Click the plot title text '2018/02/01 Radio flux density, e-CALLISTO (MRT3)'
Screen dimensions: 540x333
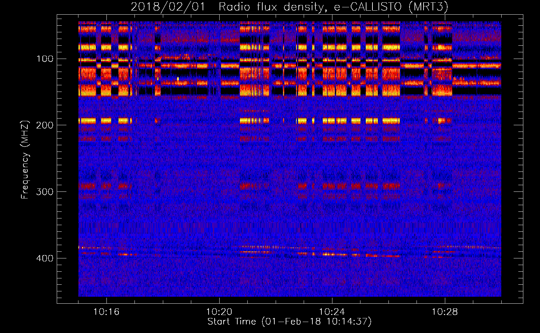289,7
